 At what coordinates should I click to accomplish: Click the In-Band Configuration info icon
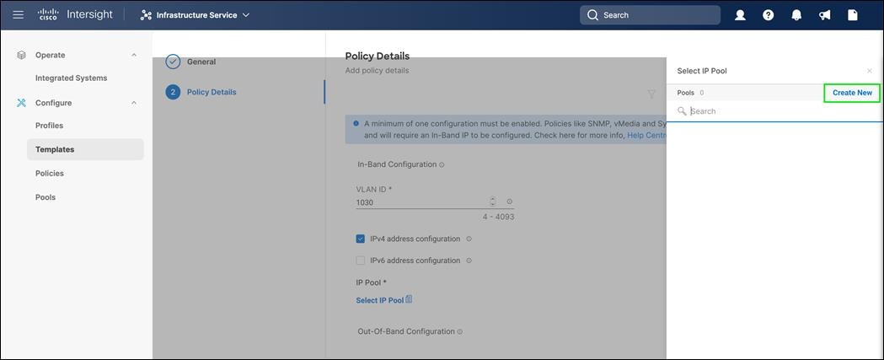click(x=442, y=164)
